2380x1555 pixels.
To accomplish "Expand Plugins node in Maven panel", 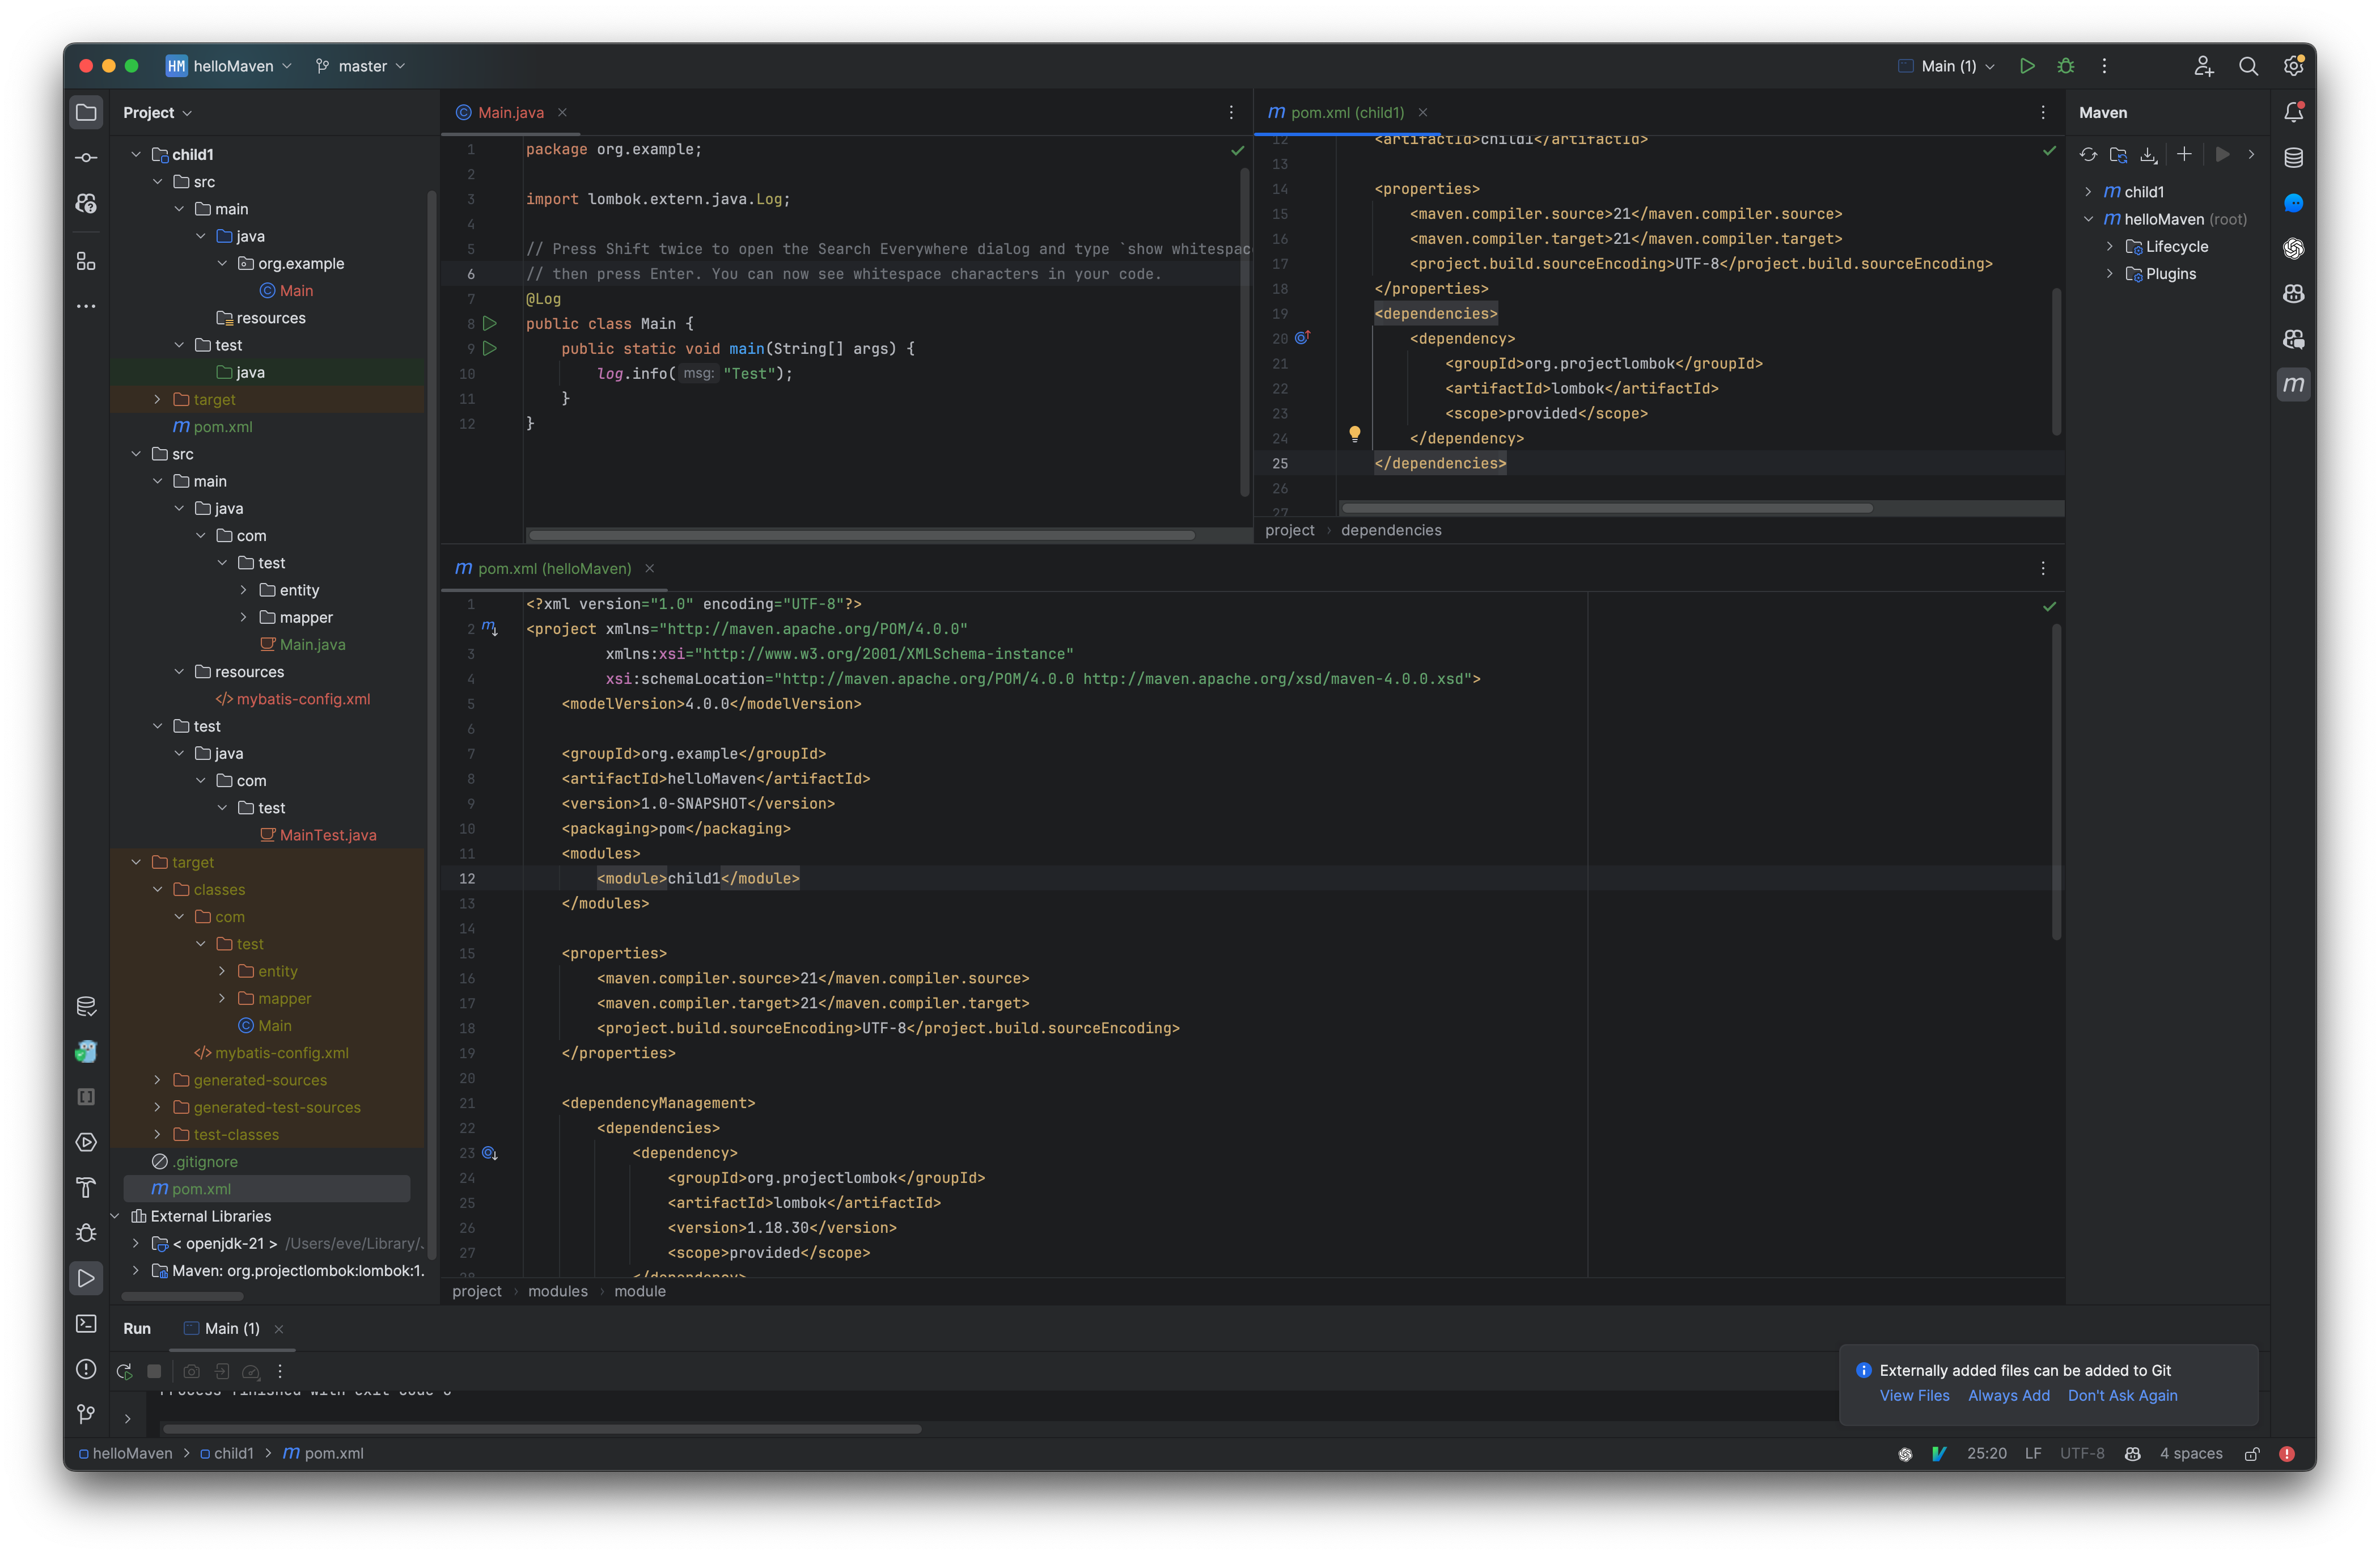I will pyautogui.click(x=2110, y=274).
